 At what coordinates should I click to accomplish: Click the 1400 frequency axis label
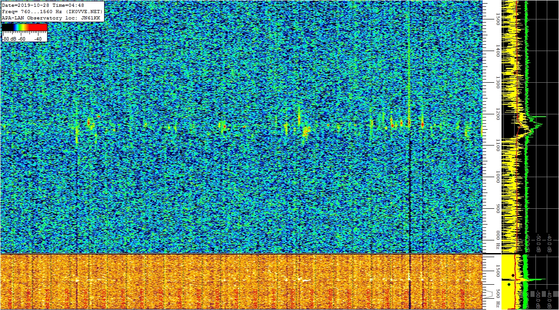[x=497, y=51]
